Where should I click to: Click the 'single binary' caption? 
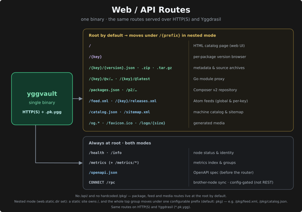tap(42, 103)
